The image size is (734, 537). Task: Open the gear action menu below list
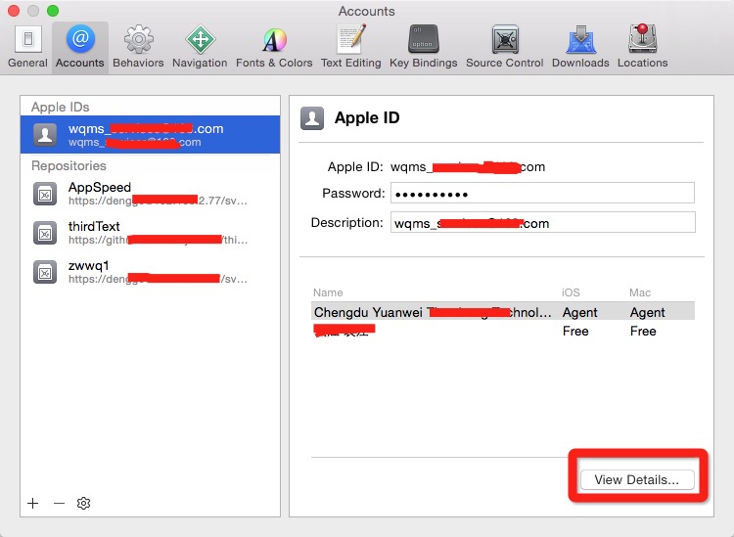pyautogui.click(x=83, y=504)
